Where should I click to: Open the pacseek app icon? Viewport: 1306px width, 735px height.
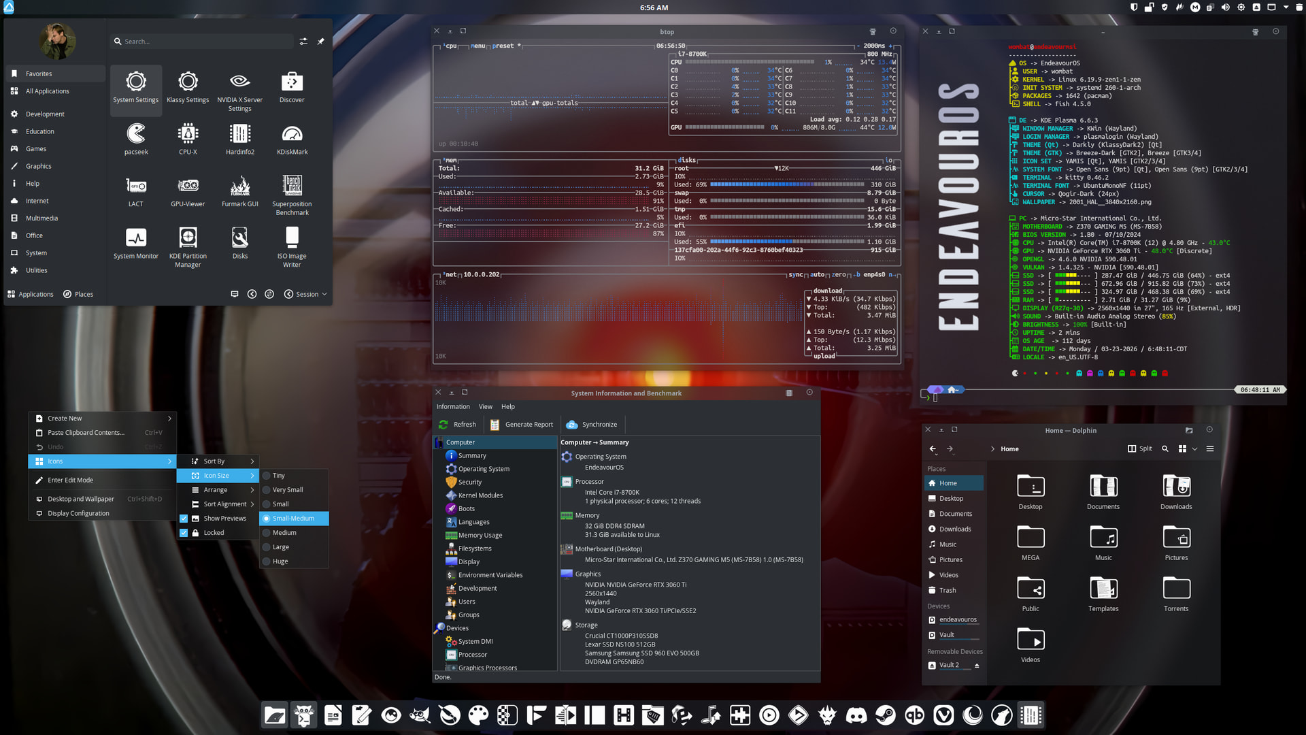click(136, 135)
